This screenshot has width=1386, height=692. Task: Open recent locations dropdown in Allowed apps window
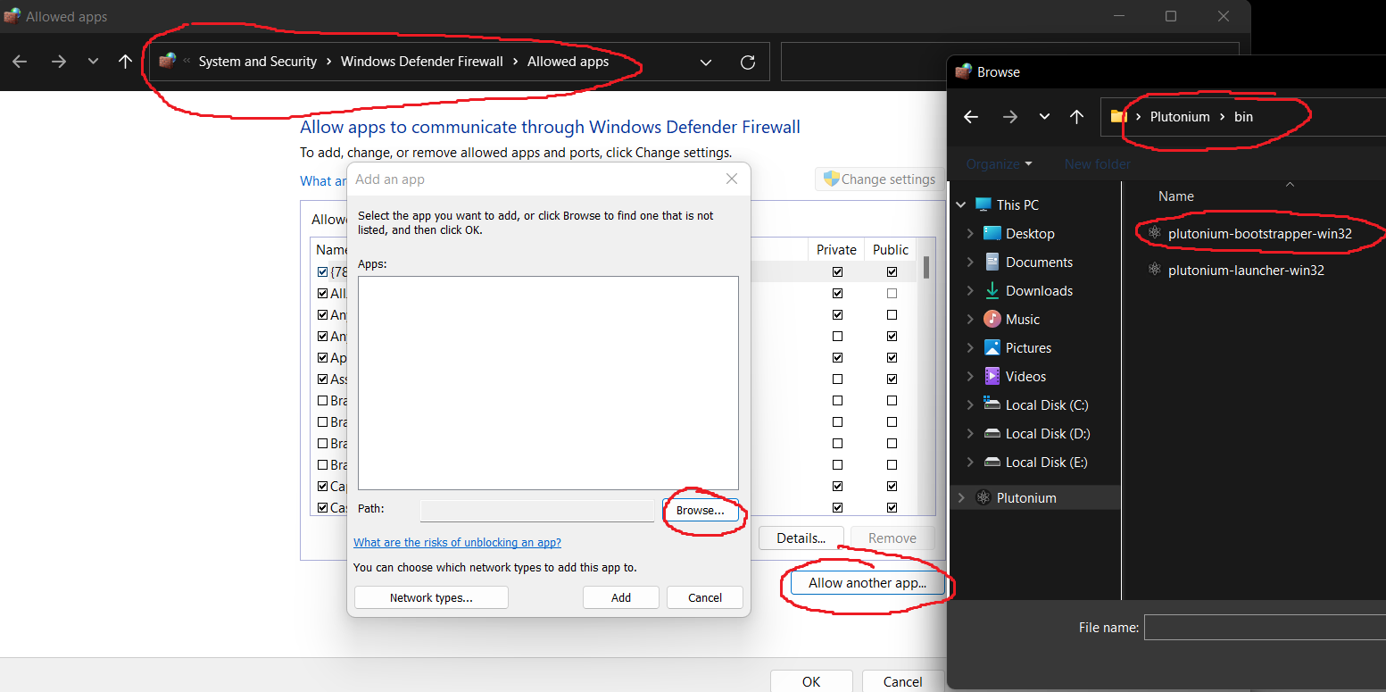(93, 62)
